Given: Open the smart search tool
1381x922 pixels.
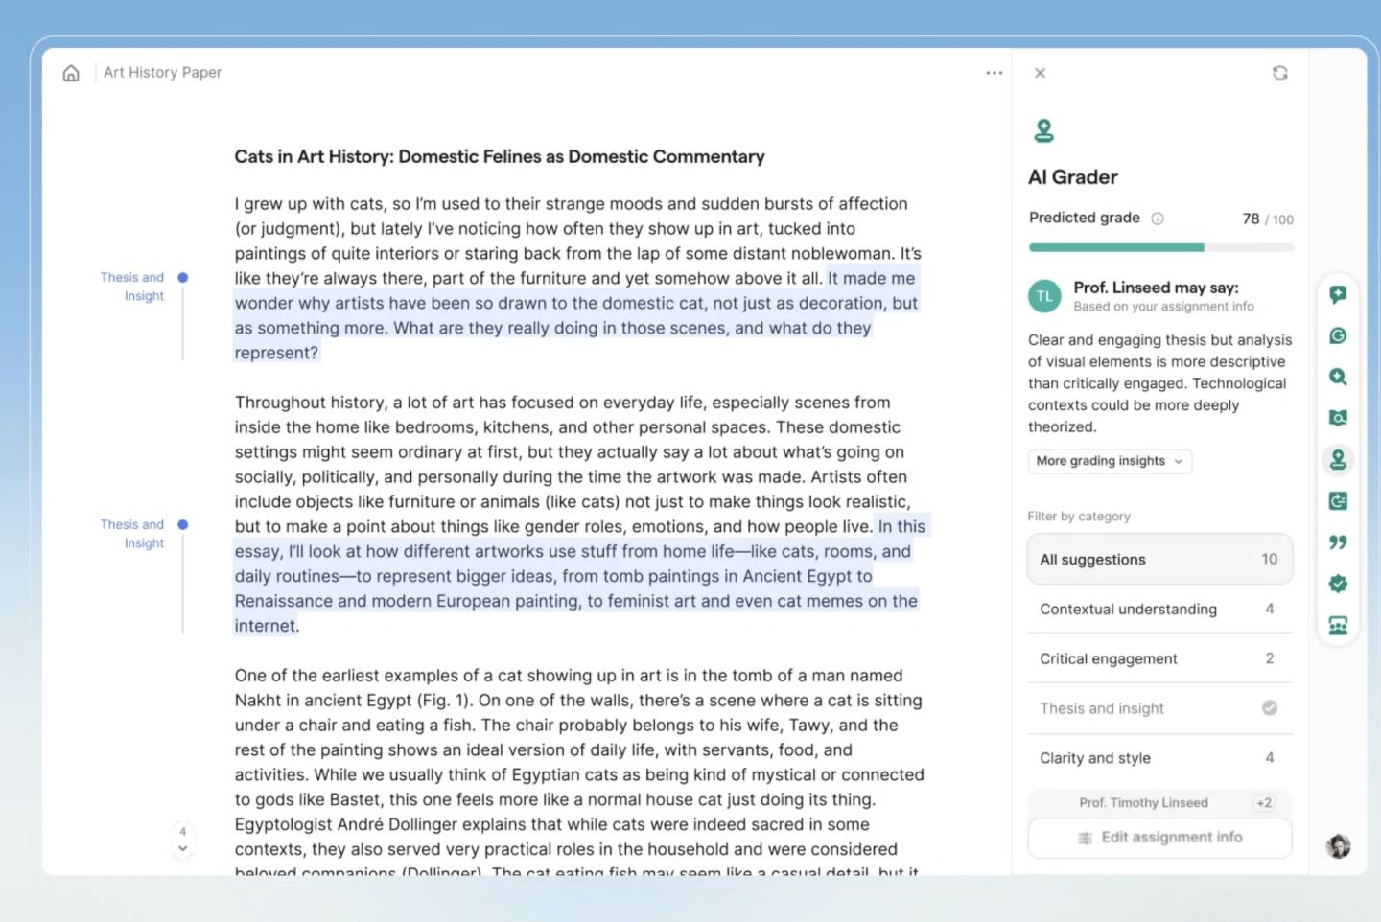Looking at the screenshot, I should point(1338,377).
